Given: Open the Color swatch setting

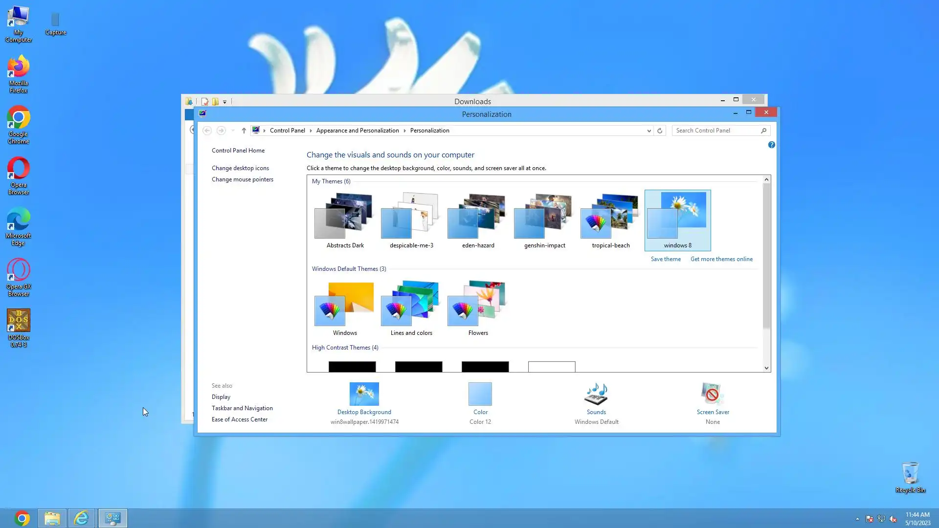Looking at the screenshot, I should (480, 394).
